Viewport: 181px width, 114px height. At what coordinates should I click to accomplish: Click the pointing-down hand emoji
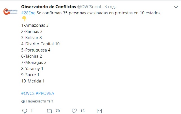click(24, 19)
